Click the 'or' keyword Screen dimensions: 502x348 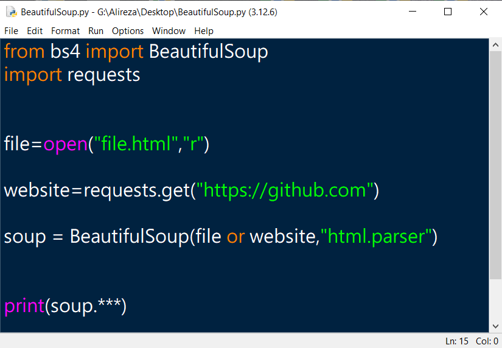[236, 237]
